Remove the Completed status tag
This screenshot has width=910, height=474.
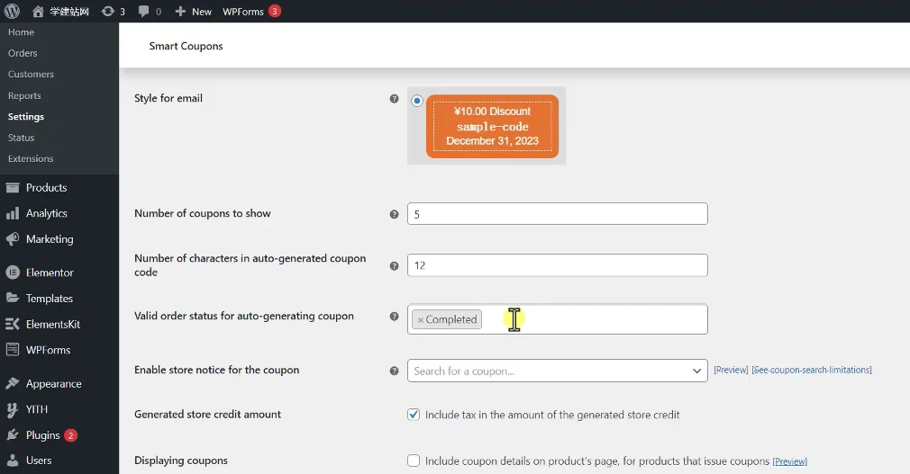pyautogui.click(x=420, y=319)
